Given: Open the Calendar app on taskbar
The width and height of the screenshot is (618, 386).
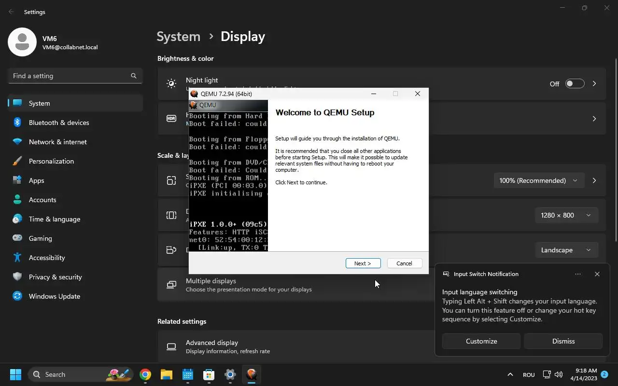Looking at the screenshot, I should [188, 374].
